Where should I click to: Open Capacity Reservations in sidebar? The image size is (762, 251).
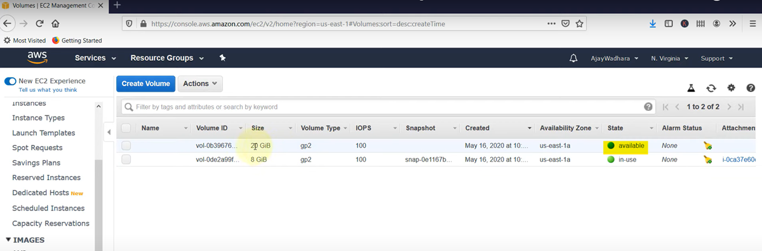(x=51, y=223)
